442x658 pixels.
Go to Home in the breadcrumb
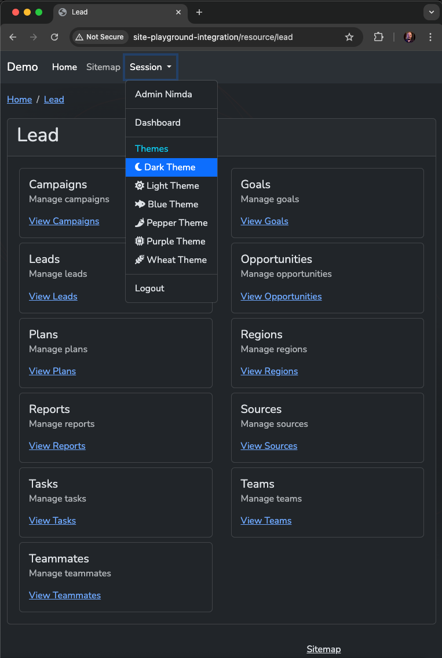point(19,100)
